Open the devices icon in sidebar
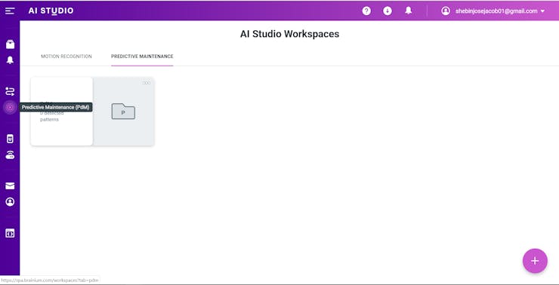This screenshot has width=559, height=285. 10,139
